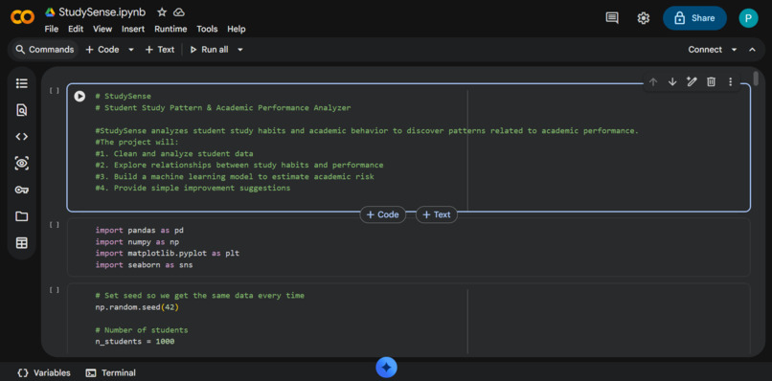Click the StudySense.ipynb title field

(x=102, y=12)
